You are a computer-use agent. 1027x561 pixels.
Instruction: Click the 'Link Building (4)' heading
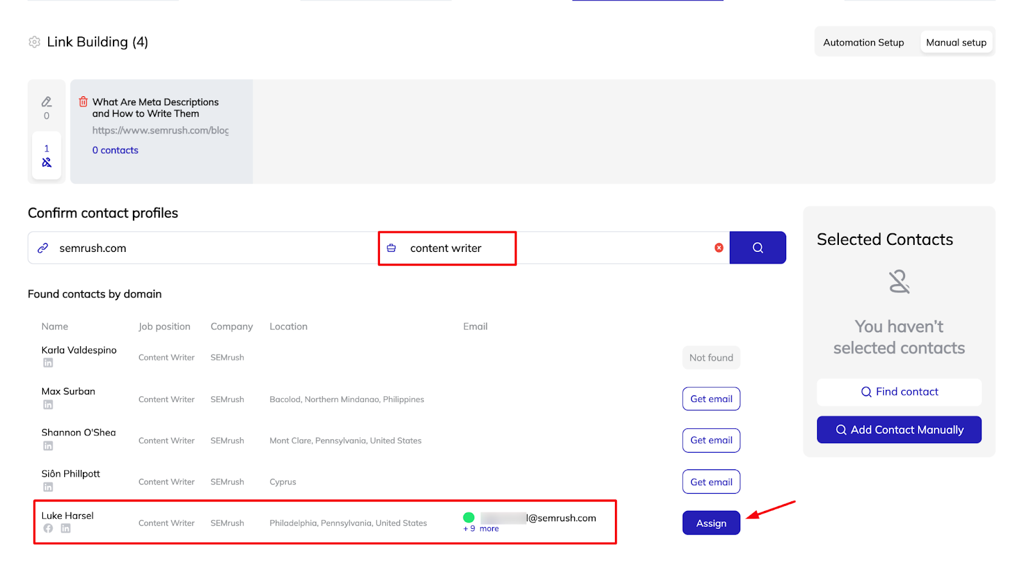click(x=98, y=42)
